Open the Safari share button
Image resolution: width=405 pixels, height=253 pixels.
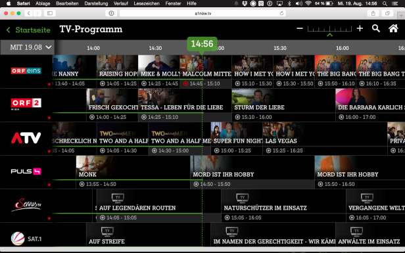click(x=373, y=13)
